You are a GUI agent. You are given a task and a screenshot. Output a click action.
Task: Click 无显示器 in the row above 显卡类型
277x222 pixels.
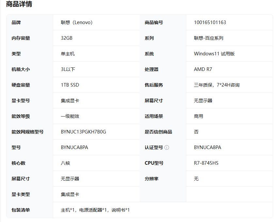(70, 179)
